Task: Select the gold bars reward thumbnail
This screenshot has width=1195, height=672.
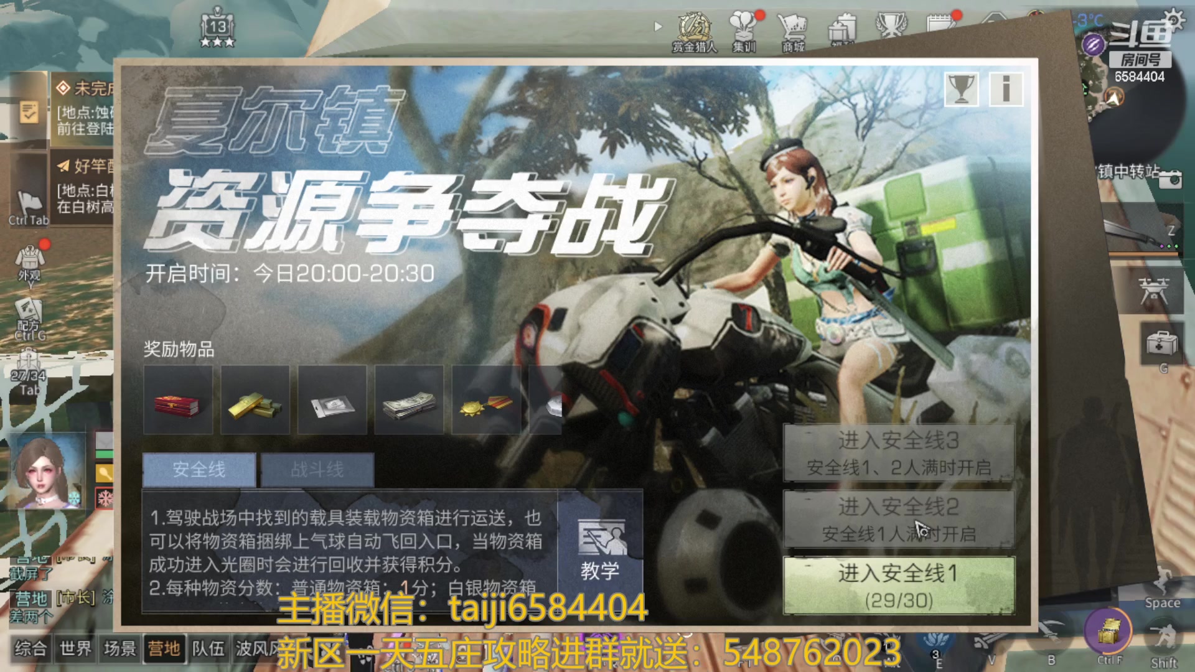Action: click(x=255, y=400)
